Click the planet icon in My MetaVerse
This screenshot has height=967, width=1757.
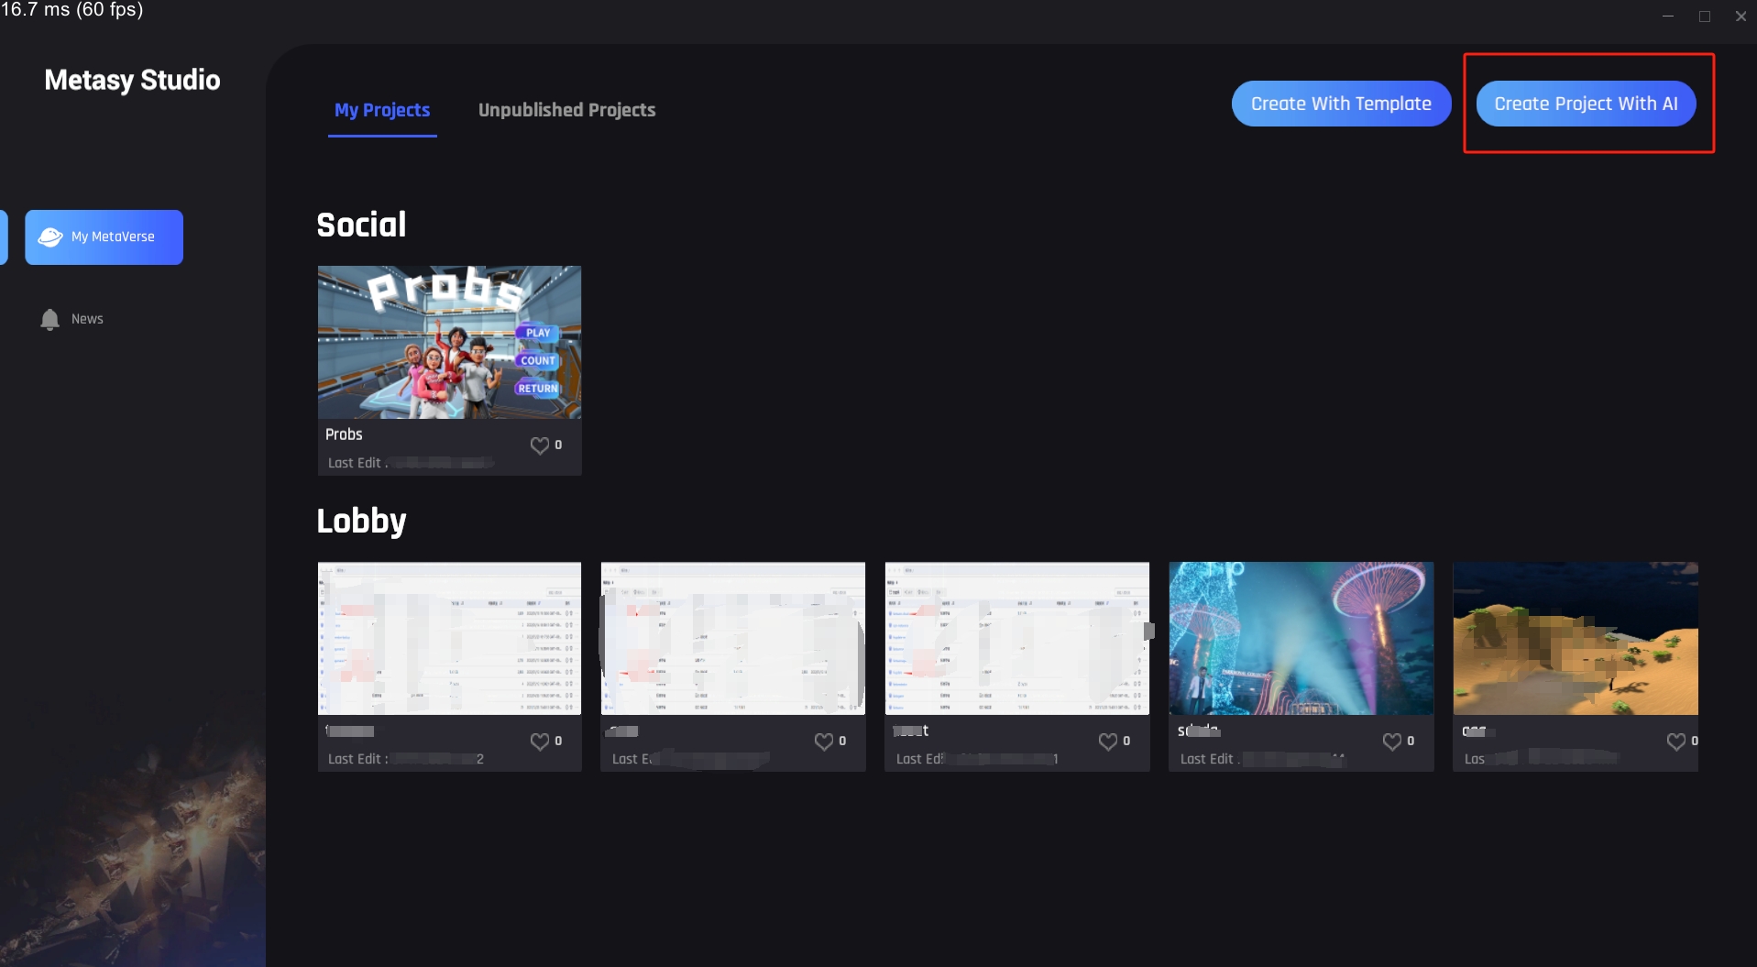[50, 237]
